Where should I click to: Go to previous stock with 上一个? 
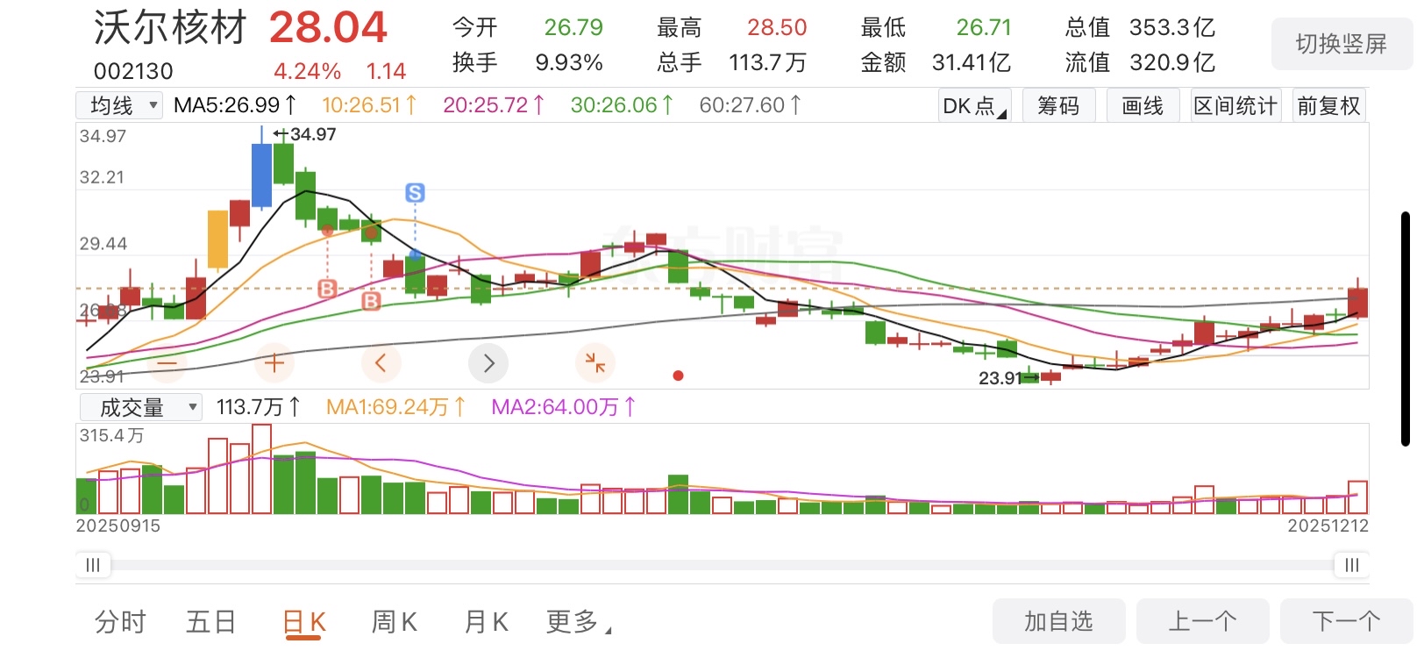click(1202, 622)
